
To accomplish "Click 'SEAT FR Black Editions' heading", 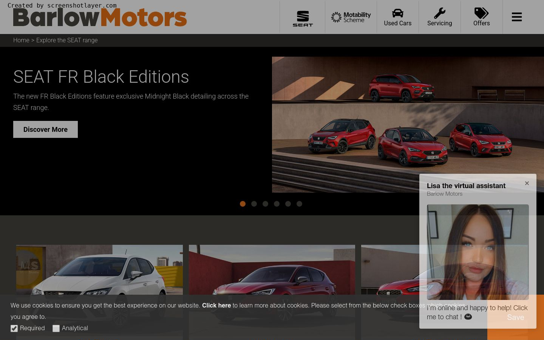I will point(101,77).
